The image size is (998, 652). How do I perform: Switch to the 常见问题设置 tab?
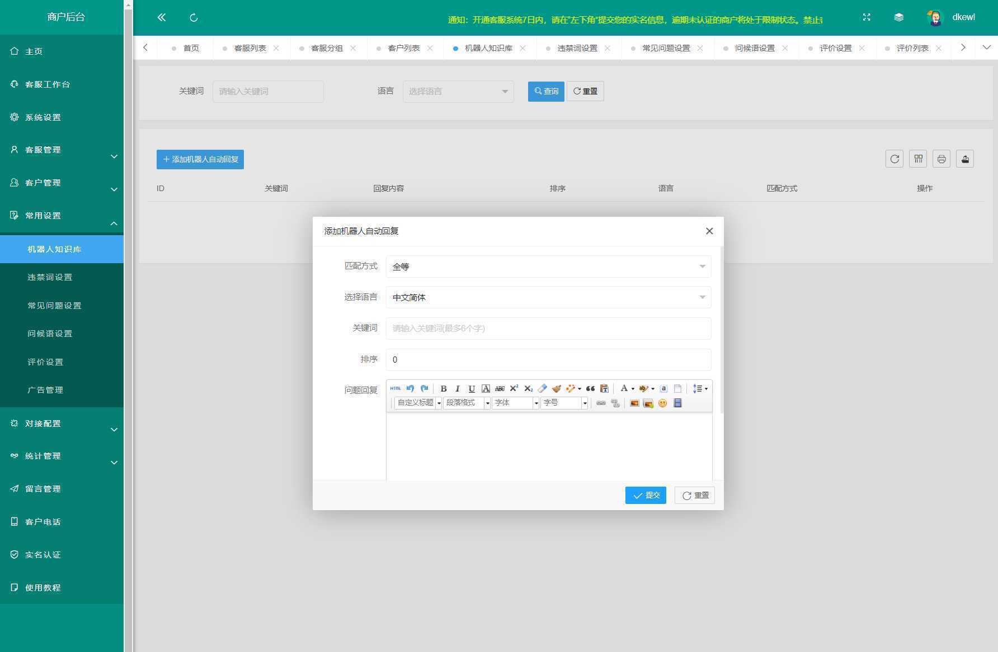pyautogui.click(x=666, y=48)
